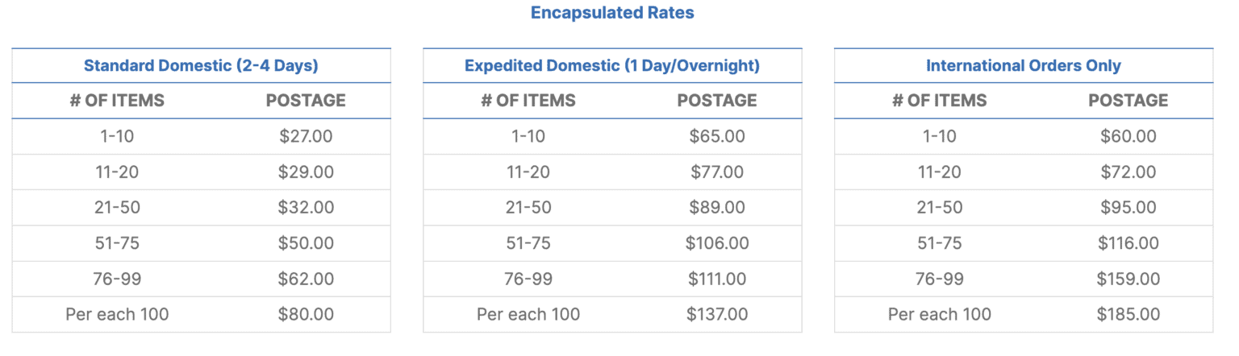
Task: Click the $60.00 International postage
Action: 1128,137
